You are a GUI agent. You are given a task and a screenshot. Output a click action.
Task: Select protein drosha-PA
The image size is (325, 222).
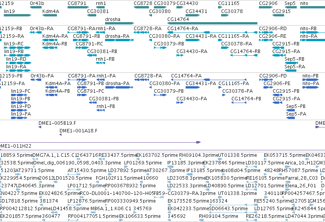[x=119, y=87]
